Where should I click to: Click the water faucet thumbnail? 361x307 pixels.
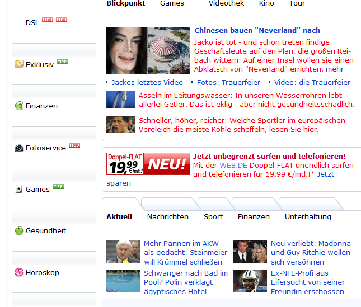click(x=120, y=100)
